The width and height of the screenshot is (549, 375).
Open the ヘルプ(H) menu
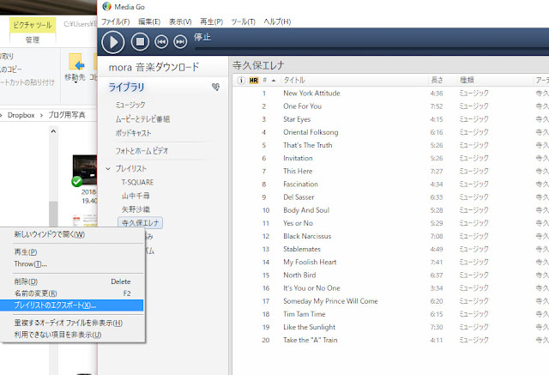pyautogui.click(x=277, y=21)
